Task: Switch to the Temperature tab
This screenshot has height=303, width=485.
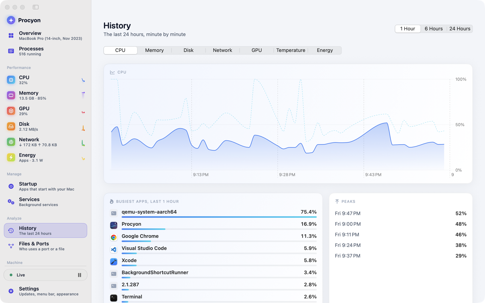Action: (x=291, y=50)
